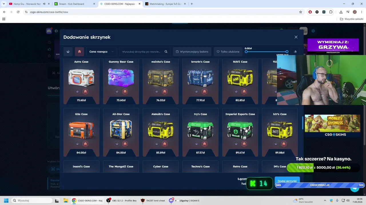
Task: Close the Dodawanie skrzynek dialog
Action: tap(296, 37)
